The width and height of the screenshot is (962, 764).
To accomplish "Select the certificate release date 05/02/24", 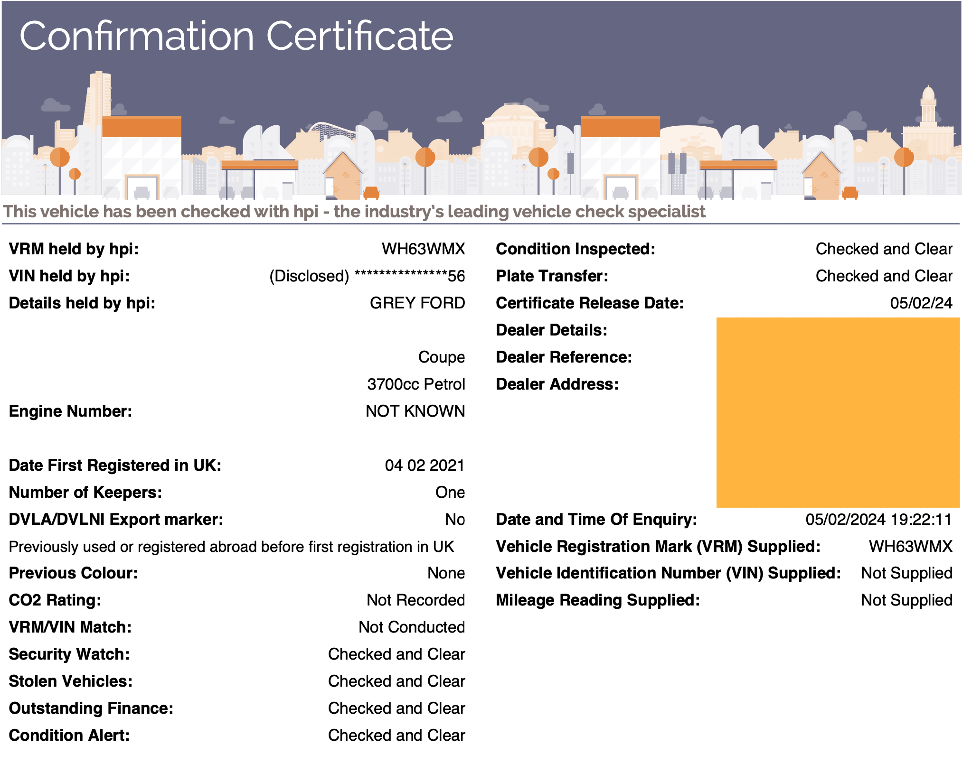I will (921, 303).
